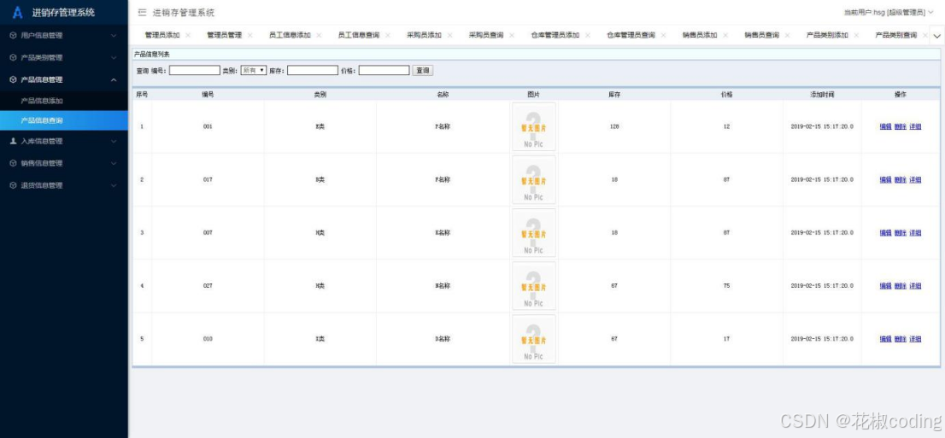Image resolution: width=945 pixels, height=438 pixels.
Task: Click the No Pic thumbnail for product 017
Action: coord(533,179)
